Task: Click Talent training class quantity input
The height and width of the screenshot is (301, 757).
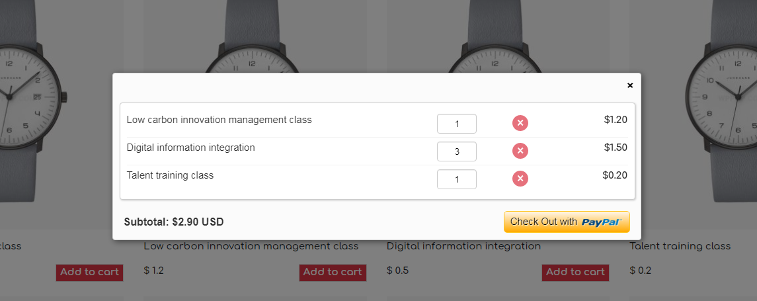Action: (x=456, y=179)
